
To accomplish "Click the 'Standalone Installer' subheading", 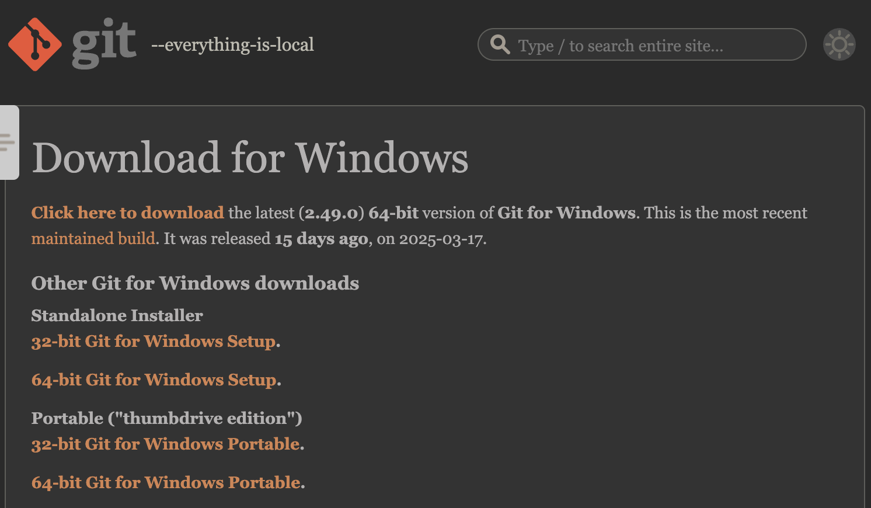I will point(117,315).
